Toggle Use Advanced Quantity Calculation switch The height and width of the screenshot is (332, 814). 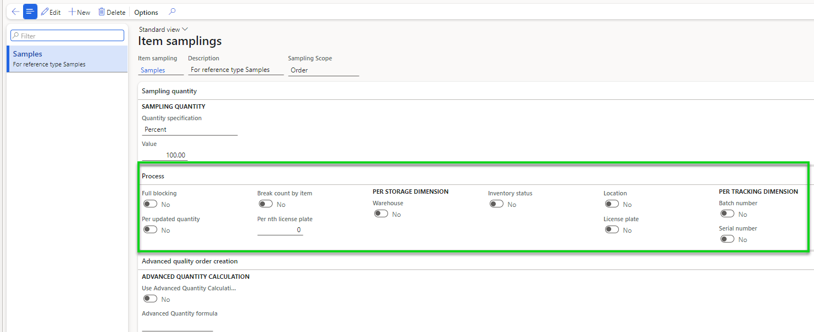click(150, 299)
